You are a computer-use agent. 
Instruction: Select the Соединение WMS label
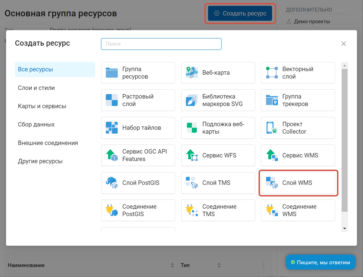299,210
